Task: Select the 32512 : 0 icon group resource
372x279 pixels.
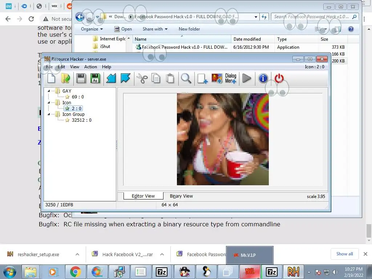Action: [78, 120]
